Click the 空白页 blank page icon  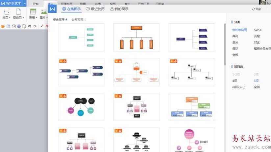(18, 12)
